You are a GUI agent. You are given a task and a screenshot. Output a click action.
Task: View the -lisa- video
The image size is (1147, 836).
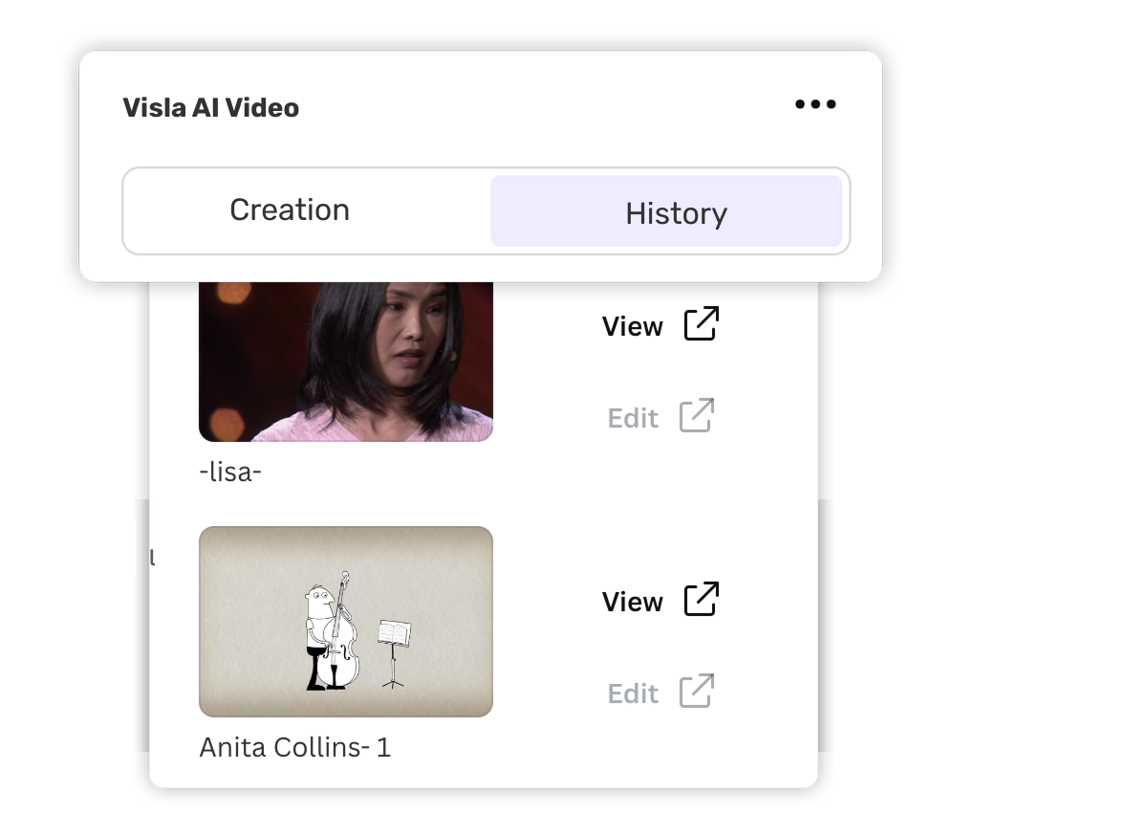click(x=632, y=325)
